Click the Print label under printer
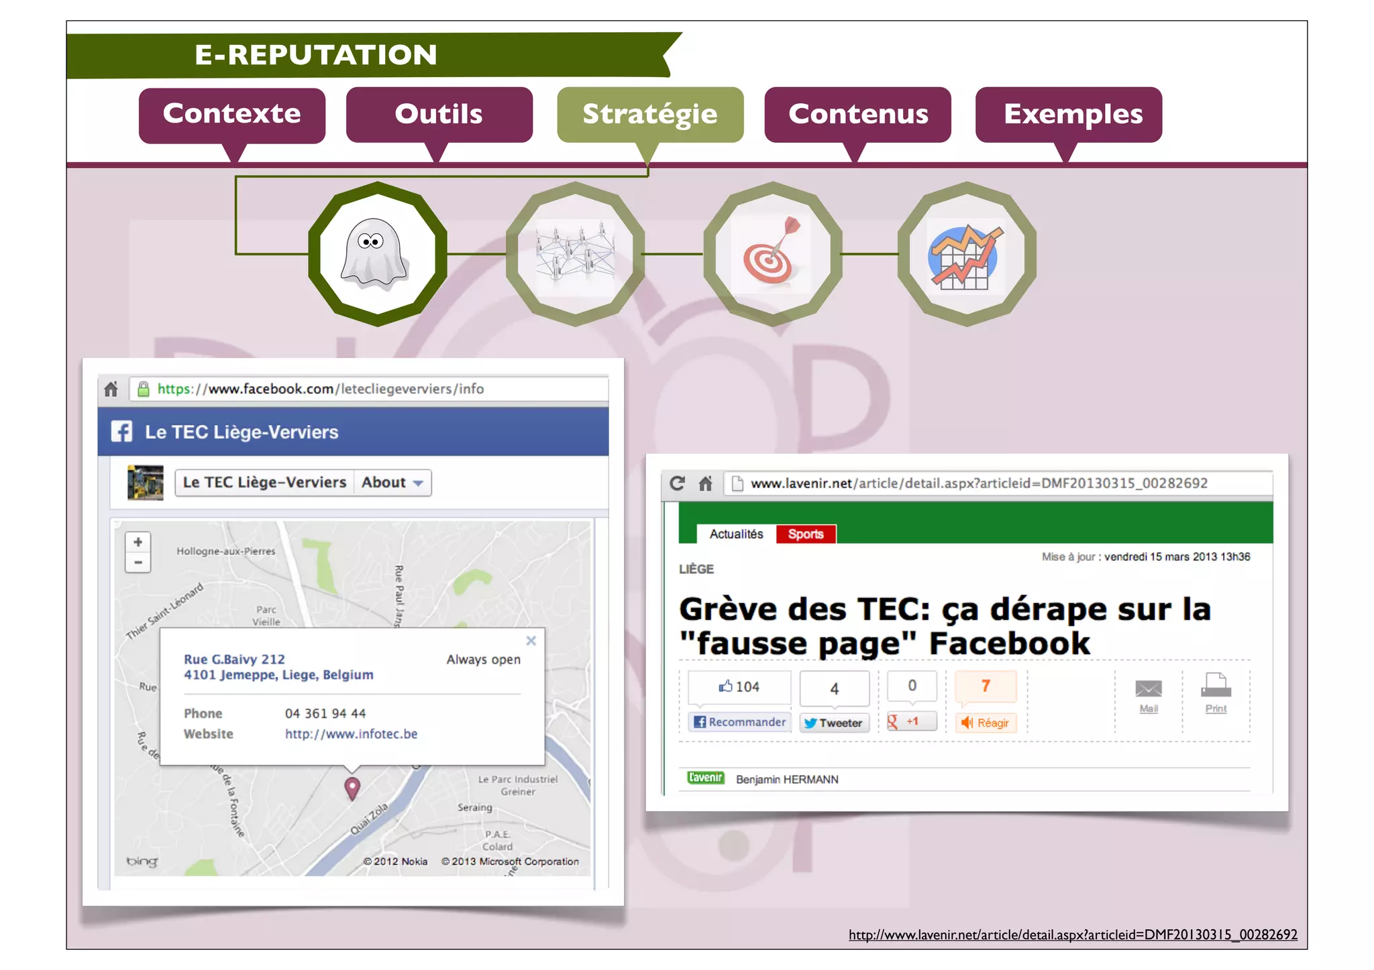Image resolution: width=1374 pixels, height=970 pixels. (x=1216, y=709)
